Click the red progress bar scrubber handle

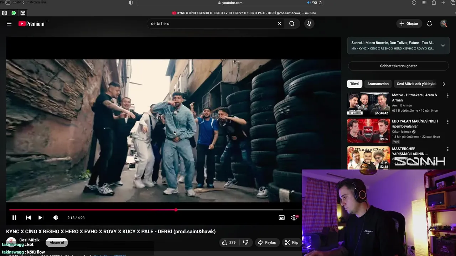176,210
